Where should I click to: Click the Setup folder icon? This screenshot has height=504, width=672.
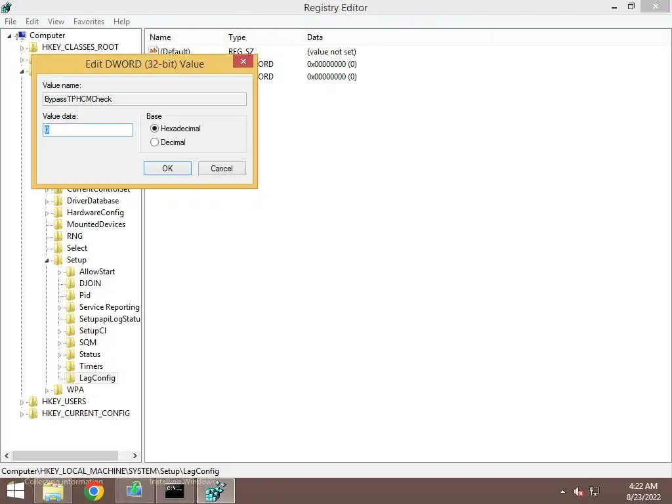pos(58,260)
